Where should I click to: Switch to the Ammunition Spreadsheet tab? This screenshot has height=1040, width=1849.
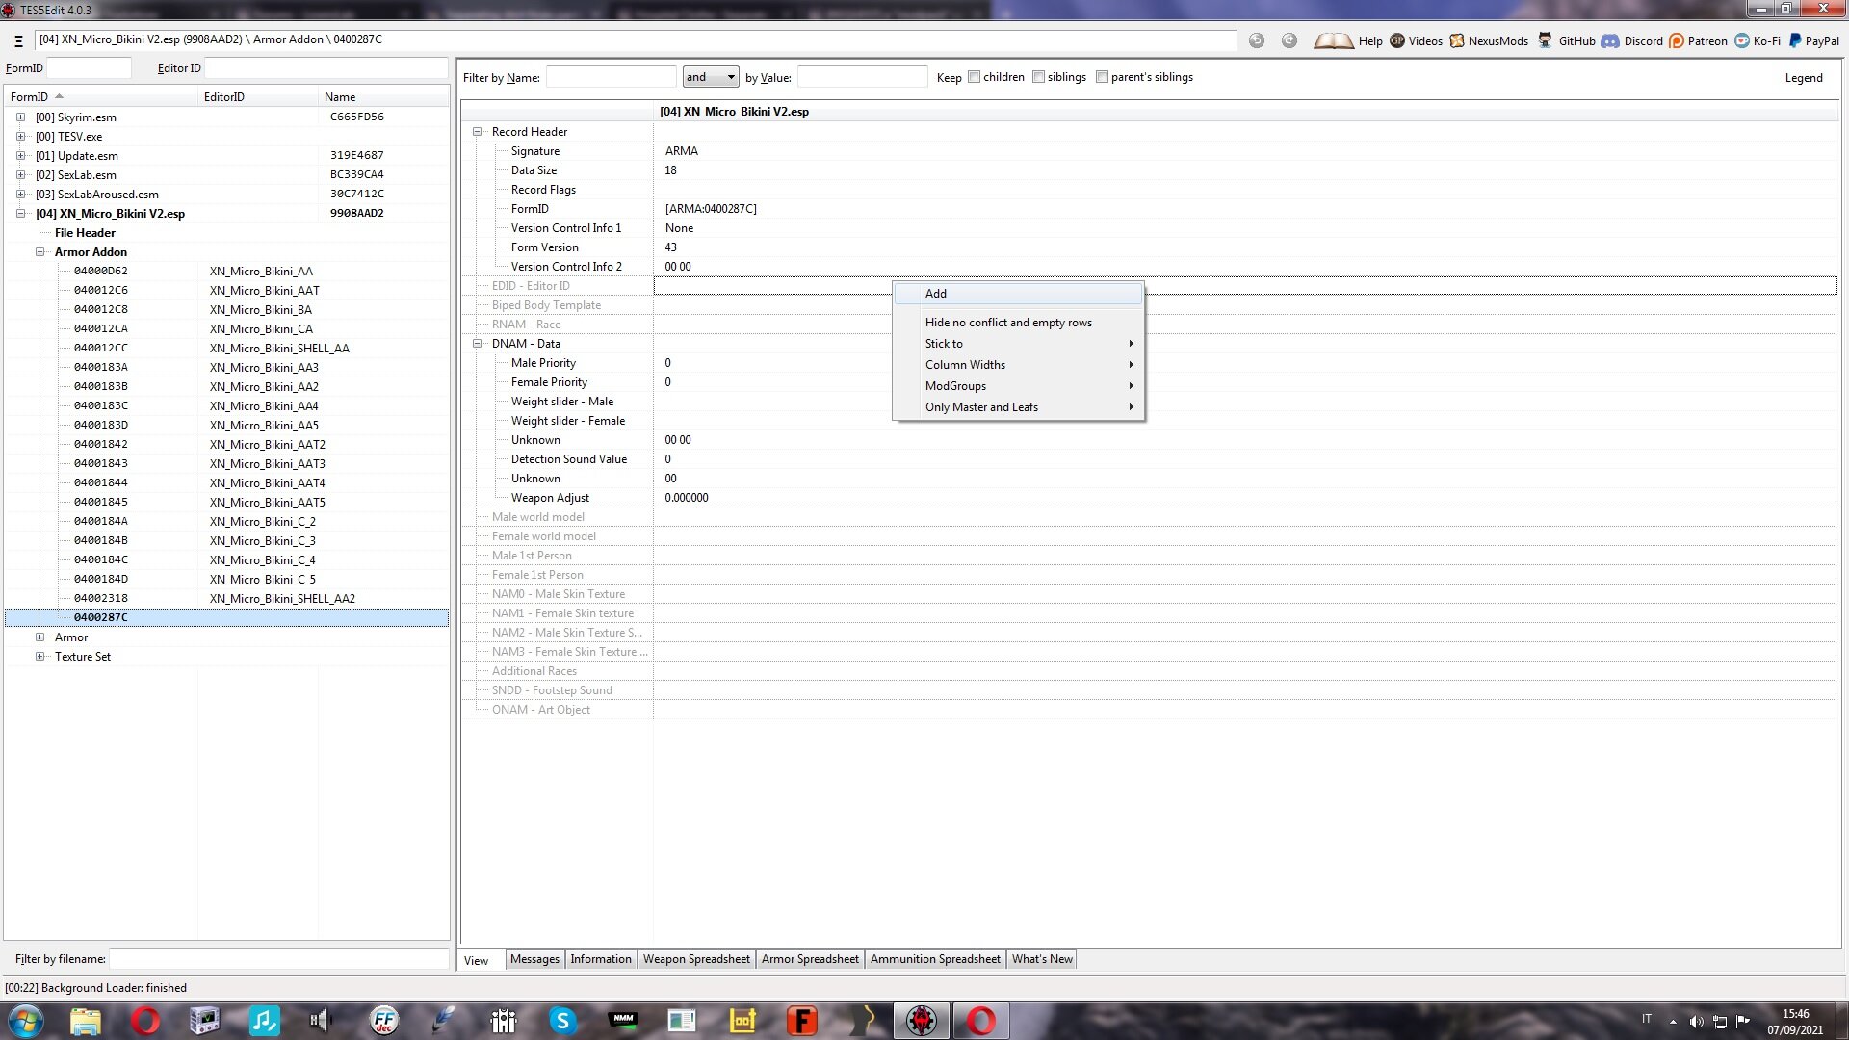(x=935, y=959)
